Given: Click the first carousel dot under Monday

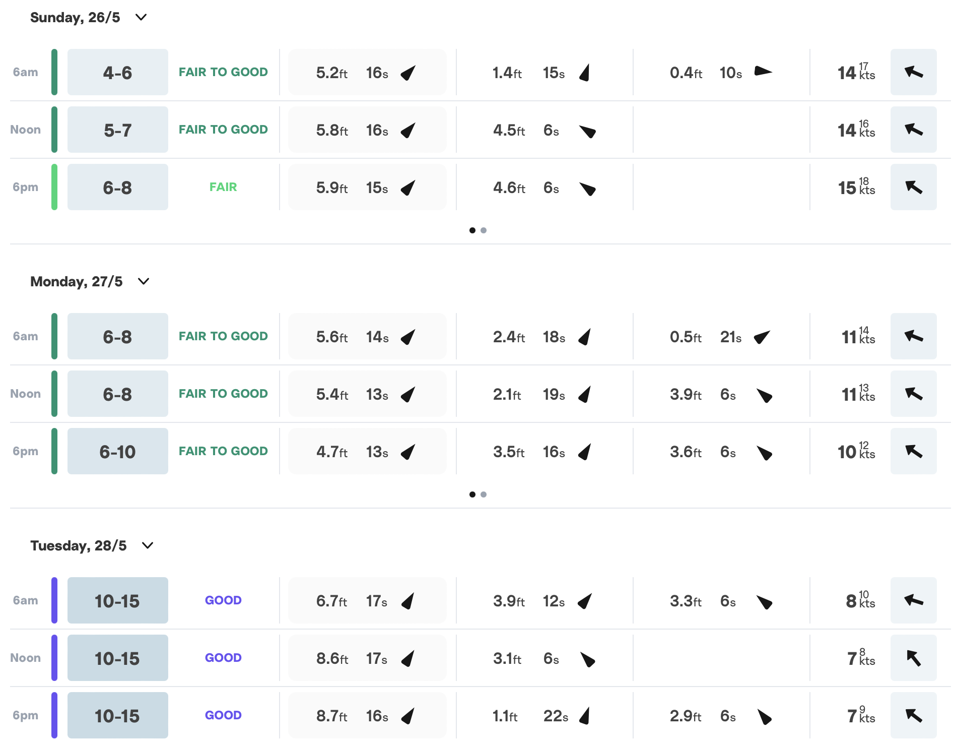Looking at the screenshot, I should pyautogui.click(x=472, y=494).
